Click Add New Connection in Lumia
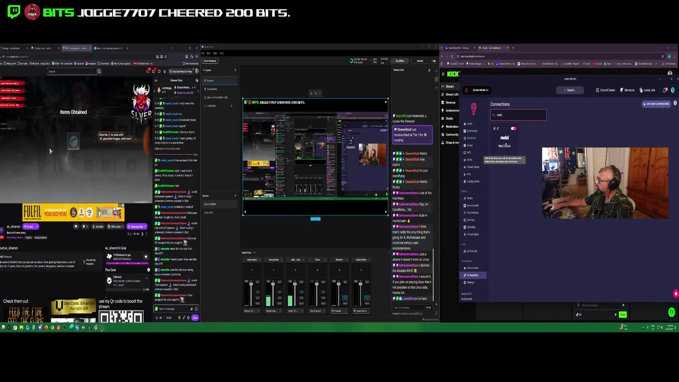 tap(656, 104)
